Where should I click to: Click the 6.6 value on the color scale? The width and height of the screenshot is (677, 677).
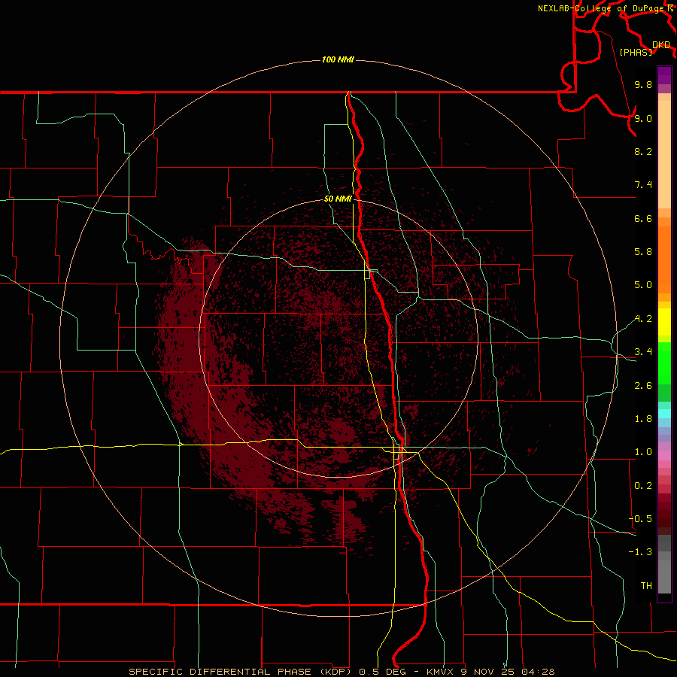643,218
